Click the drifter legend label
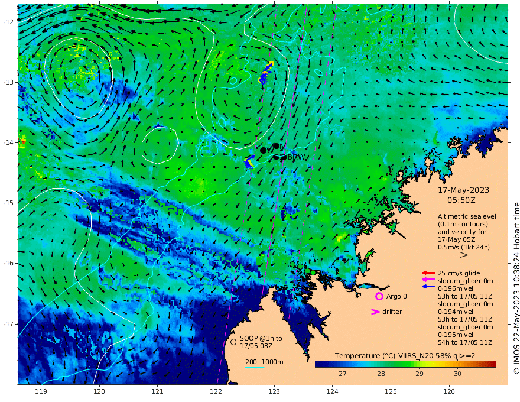Screen dimensions: 520x402 coord(392,312)
